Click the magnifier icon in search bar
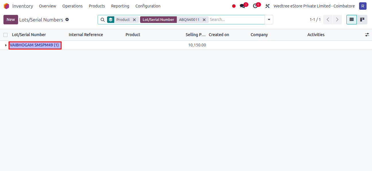Image resolution: width=372 pixels, height=171 pixels. (x=102, y=19)
